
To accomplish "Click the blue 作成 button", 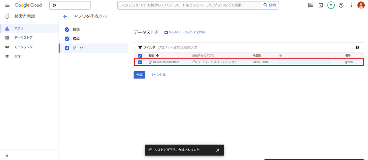I will tap(139, 75).
